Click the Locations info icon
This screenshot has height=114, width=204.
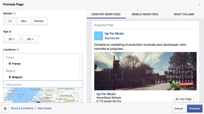(x=17, y=50)
